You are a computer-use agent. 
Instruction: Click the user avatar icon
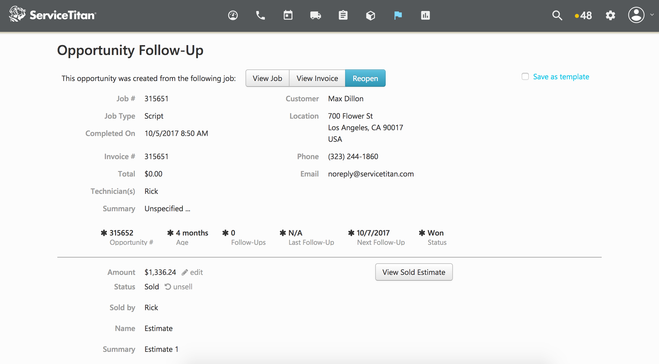click(x=636, y=15)
